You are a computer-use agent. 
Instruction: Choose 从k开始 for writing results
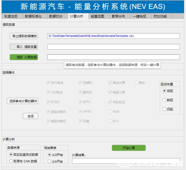pos(49,161)
